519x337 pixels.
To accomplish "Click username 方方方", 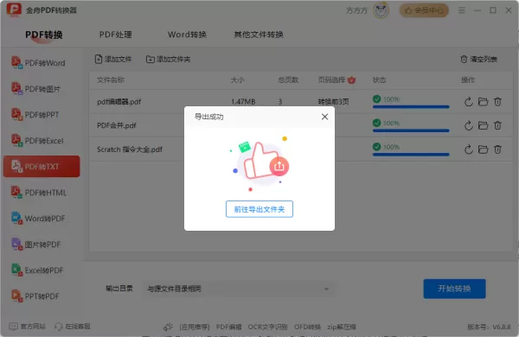I will point(356,10).
